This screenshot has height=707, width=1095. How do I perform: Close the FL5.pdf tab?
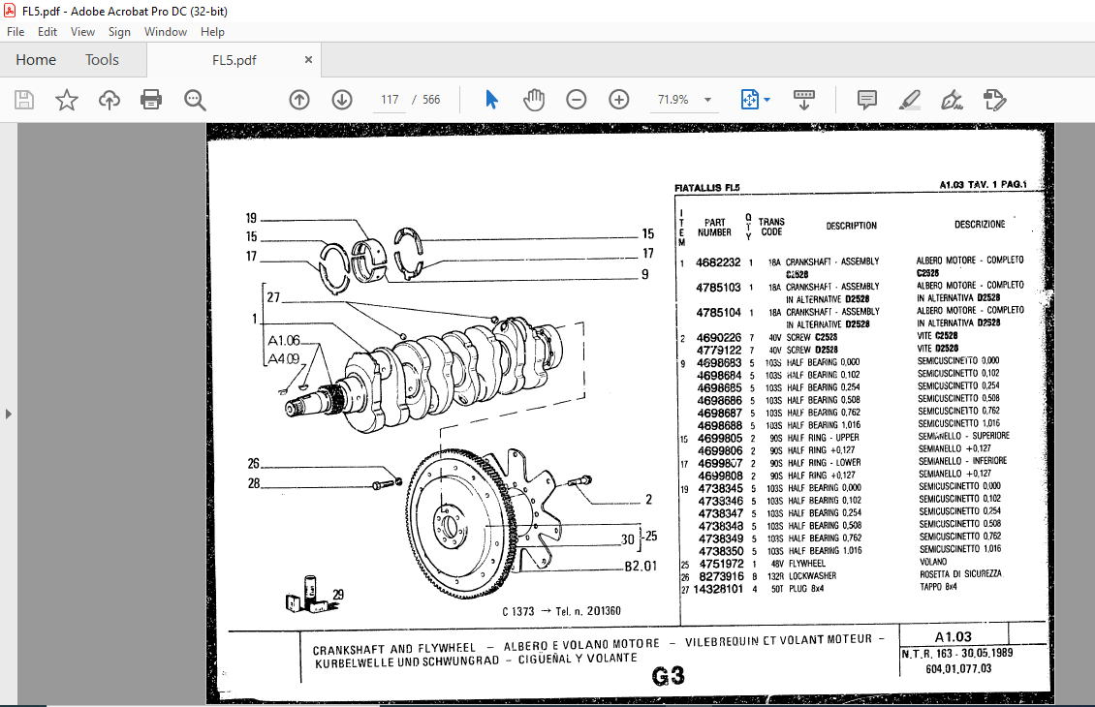tap(308, 60)
